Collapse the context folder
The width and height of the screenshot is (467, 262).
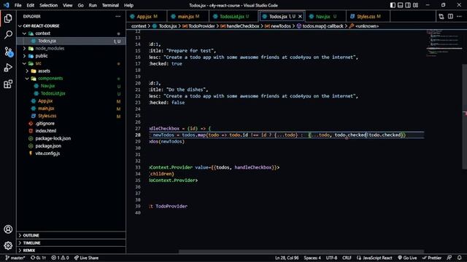[71, 33]
